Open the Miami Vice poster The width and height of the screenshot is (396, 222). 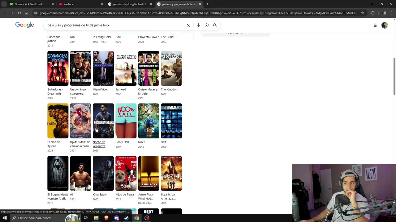coord(103,68)
